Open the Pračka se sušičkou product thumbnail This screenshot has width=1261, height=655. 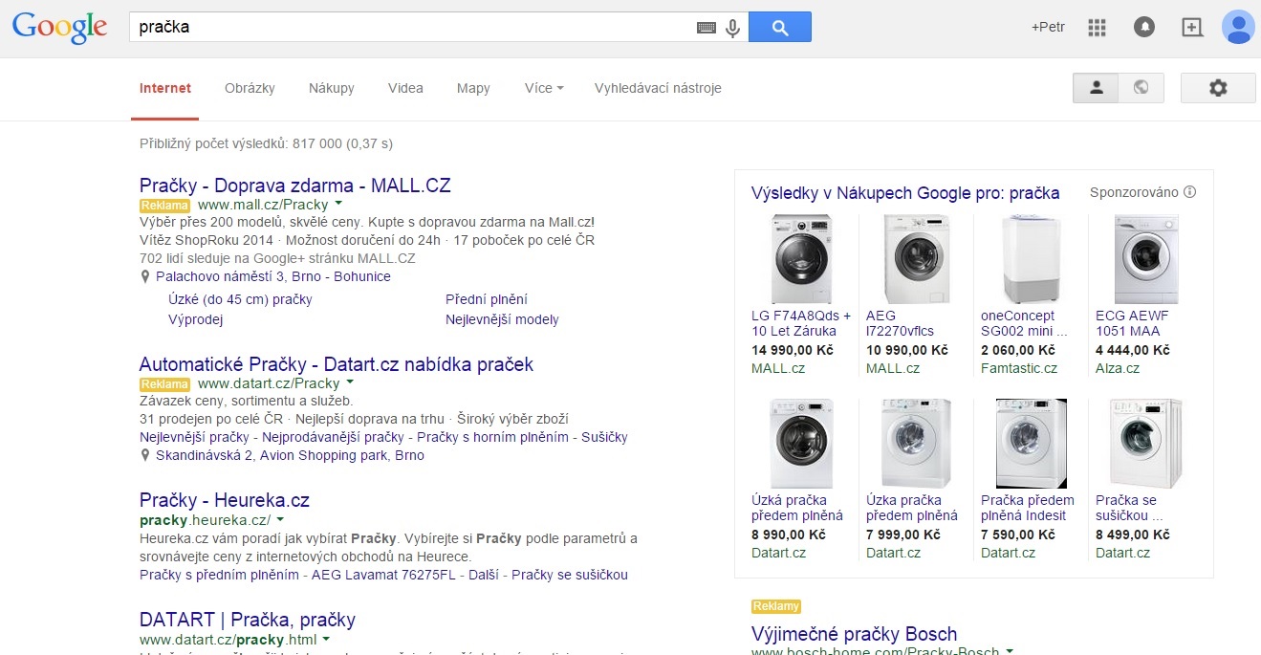[1145, 443]
